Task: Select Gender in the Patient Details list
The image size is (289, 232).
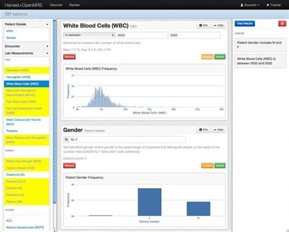Action: click(x=11, y=38)
